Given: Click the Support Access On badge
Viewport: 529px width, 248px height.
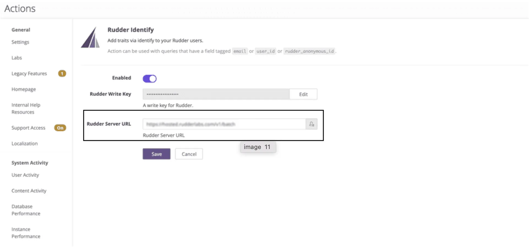Looking at the screenshot, I should tap(60, 128).
